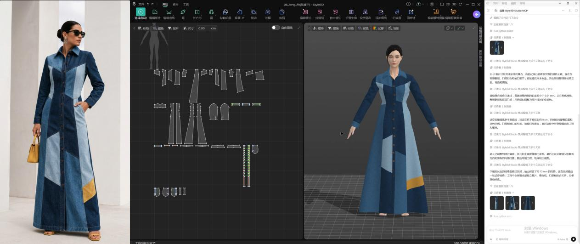This screenshot has width=580, height=244.
Task: Select the 勾勒轮廓 (Trace Outline) tool
Action: (x=225, y=14)
